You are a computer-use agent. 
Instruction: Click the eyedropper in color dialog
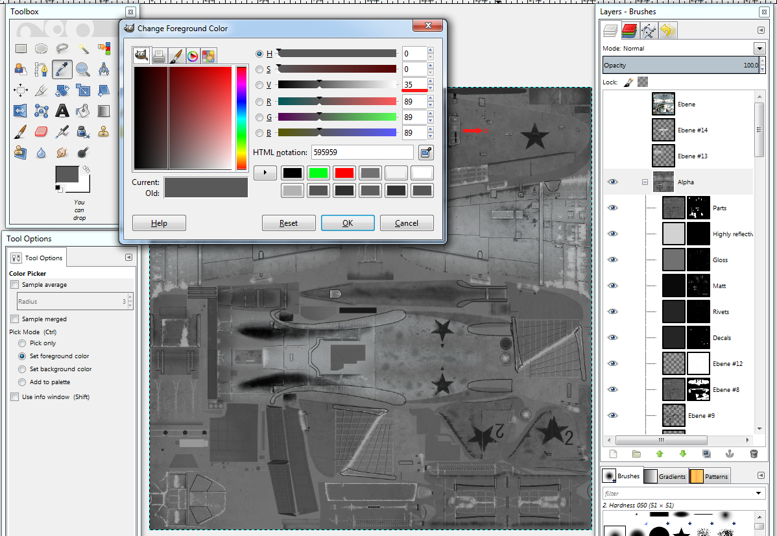(425, 152)
